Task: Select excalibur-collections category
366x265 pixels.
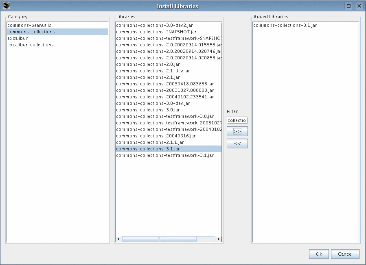Action: [57, 45]
